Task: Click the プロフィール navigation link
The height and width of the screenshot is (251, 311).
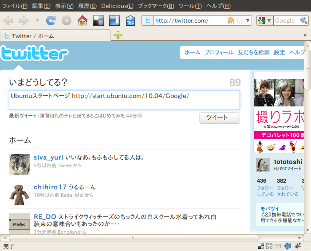Action: [219, 52]
